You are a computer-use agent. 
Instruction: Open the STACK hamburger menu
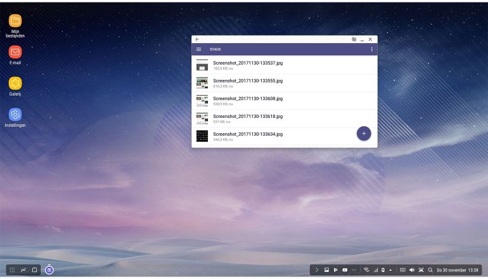tap(198, 49)
